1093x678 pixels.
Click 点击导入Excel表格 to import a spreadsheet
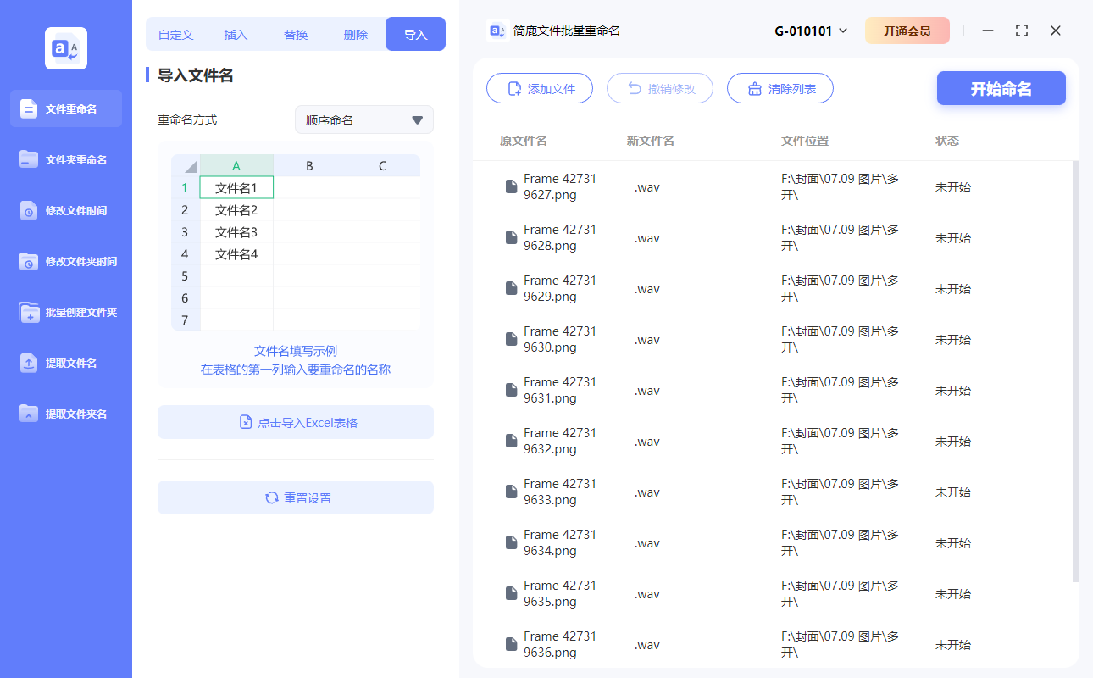(295, 421)
